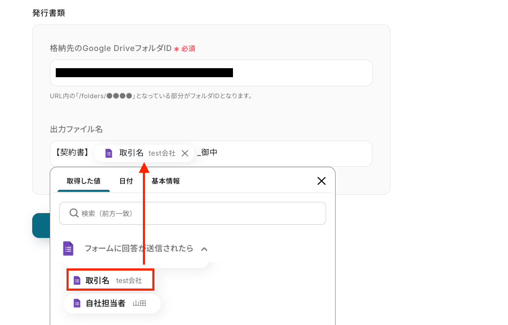Click the Google Drive folder ID field

coord(211,73)
